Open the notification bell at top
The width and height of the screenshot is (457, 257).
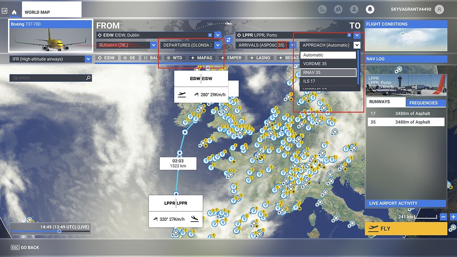370,9
